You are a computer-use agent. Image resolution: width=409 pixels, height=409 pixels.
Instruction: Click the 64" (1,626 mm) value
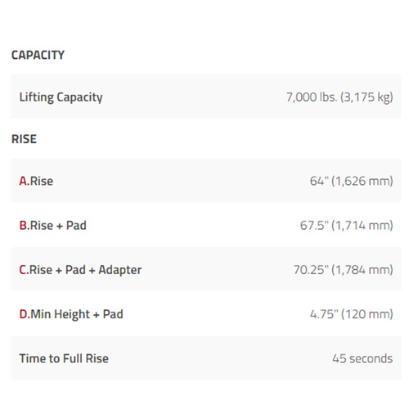pyautogui.click(x=352, y=181)
